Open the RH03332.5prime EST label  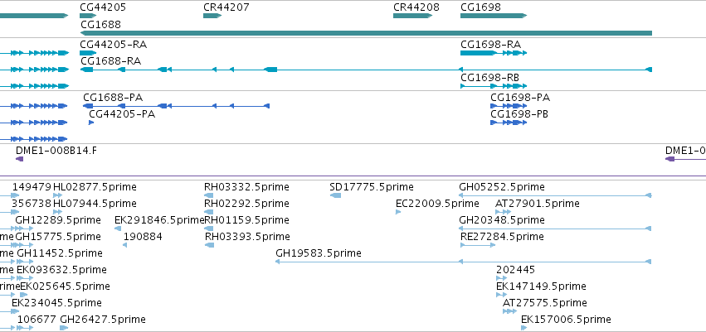[x=246, y=187]
